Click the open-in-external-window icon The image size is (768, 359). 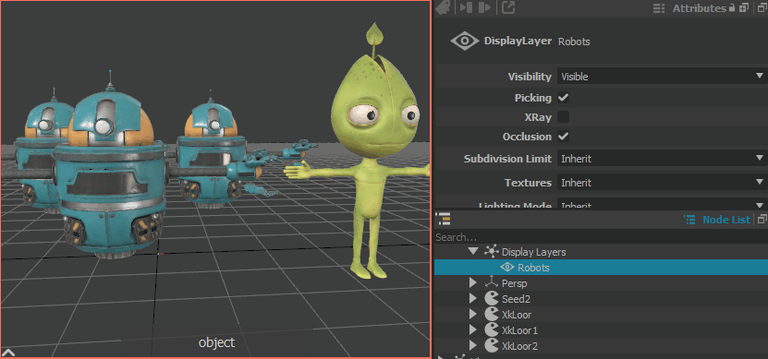pos(508,7)
